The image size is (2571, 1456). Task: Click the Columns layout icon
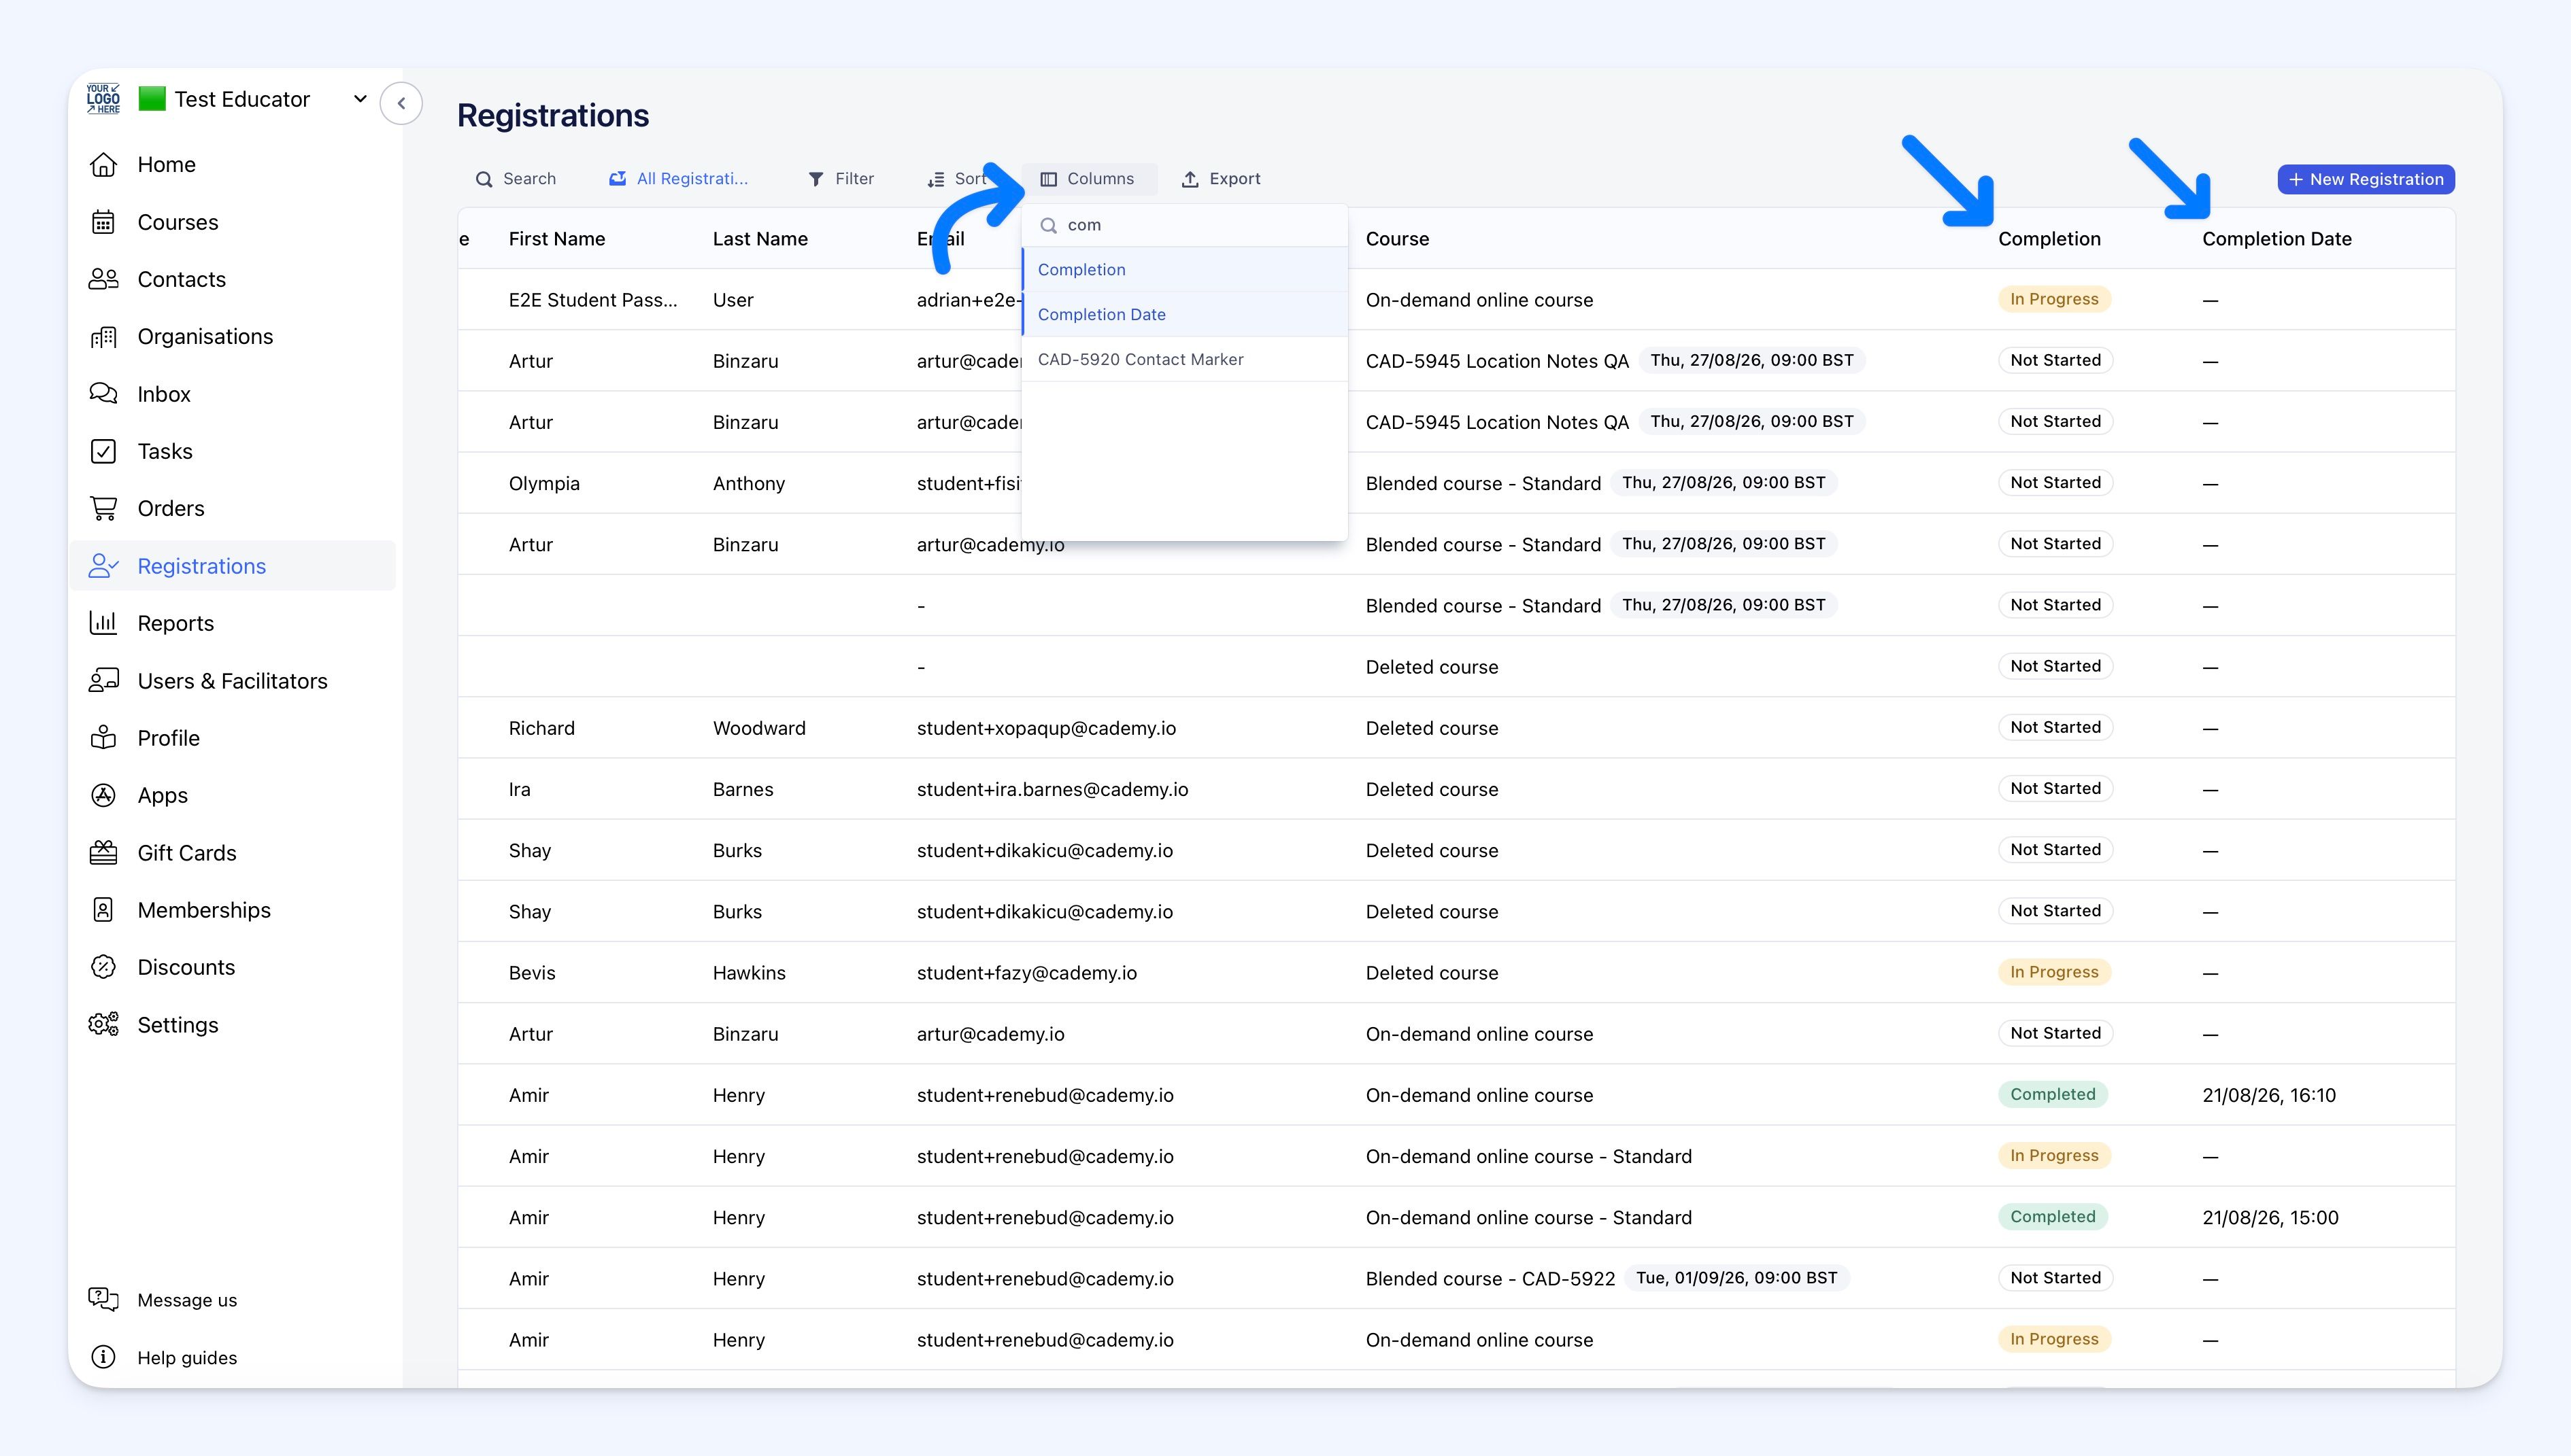(1048, 179)
